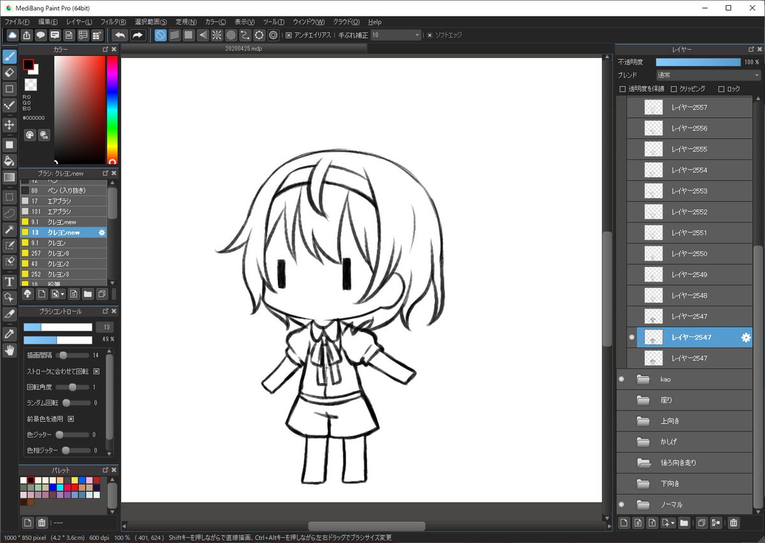Viewport: 765px width, 543px height.
Task: Enable crisscross grid snap guide
Action: (x=188, y=35)
